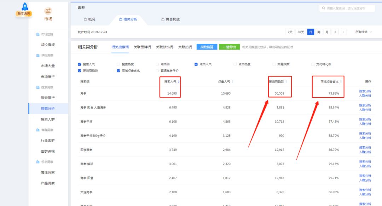The height and width of the screenshot is (206, 382).
Task: Click the 供给洞察 section icon
Action: 38,55
